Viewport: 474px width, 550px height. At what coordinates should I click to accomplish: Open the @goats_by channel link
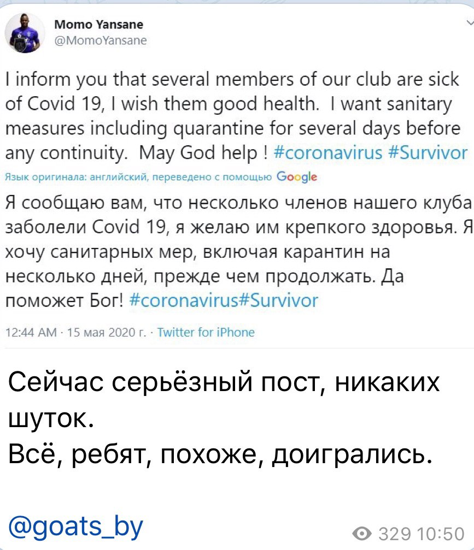click(x=76, y=525)
